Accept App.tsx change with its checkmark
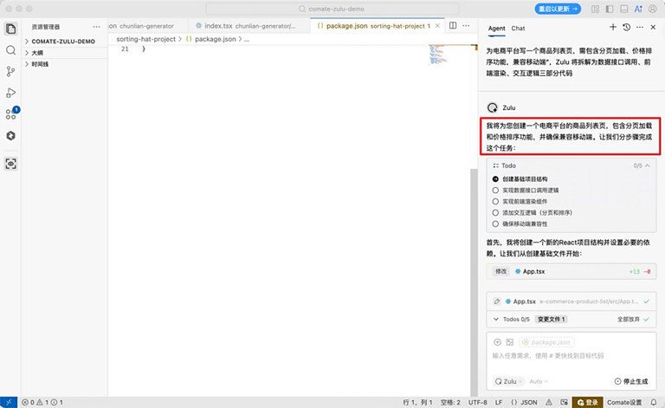 [646, 301]
